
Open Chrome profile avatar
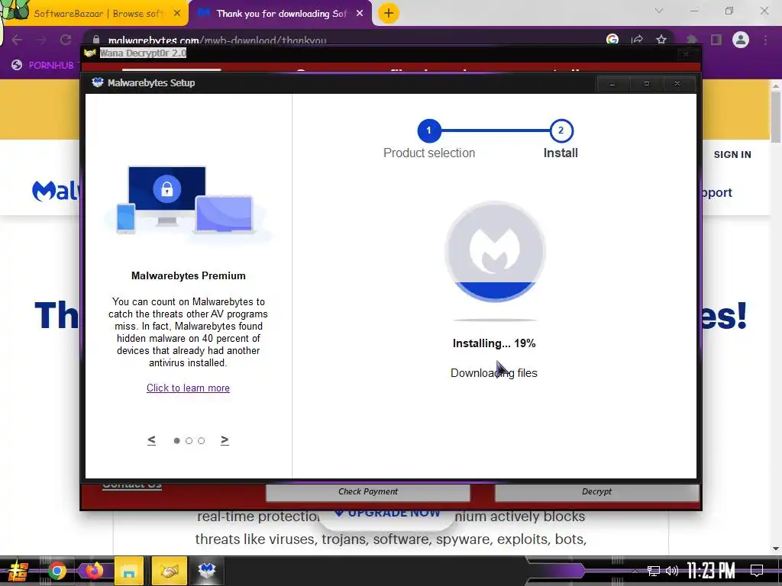pos(741,40)
